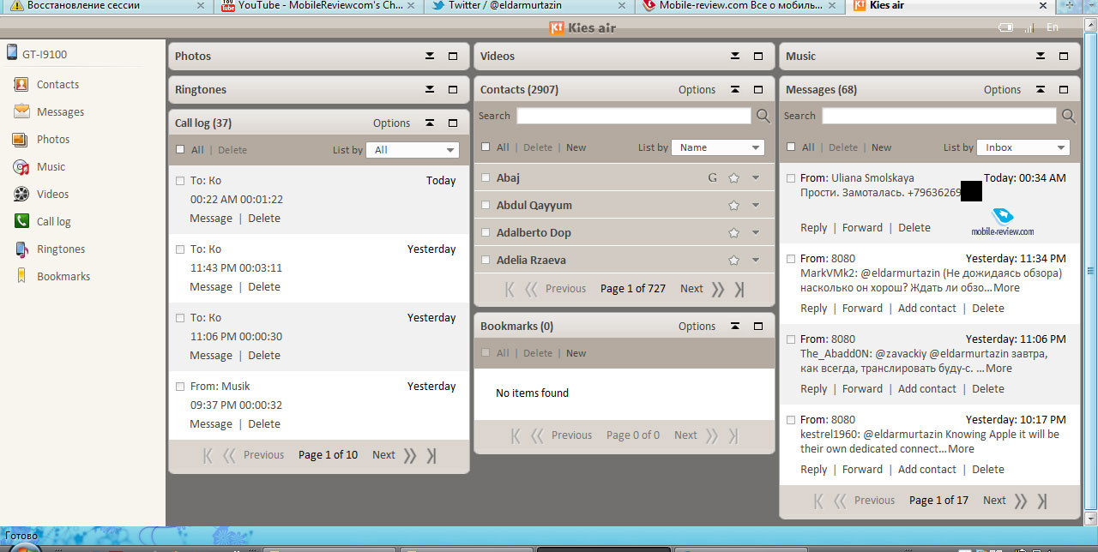Check the From: Musik call entry
This screenshot has width=1098, height=552.
click(x=180, y=387)
